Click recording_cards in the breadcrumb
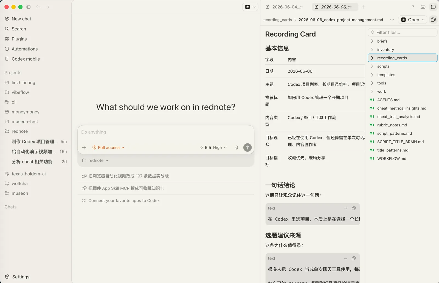 (x=277, y=20)
